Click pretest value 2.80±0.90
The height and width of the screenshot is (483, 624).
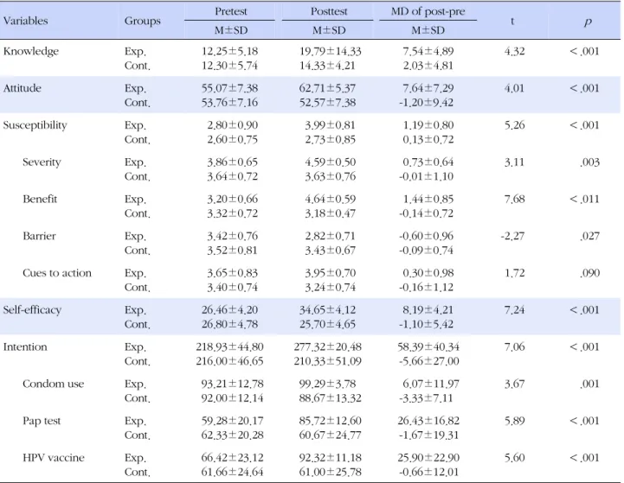coord(233,125)
